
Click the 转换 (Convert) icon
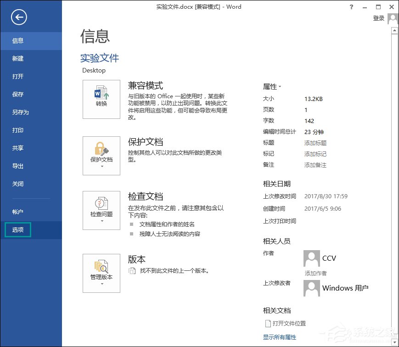(101, 99)
